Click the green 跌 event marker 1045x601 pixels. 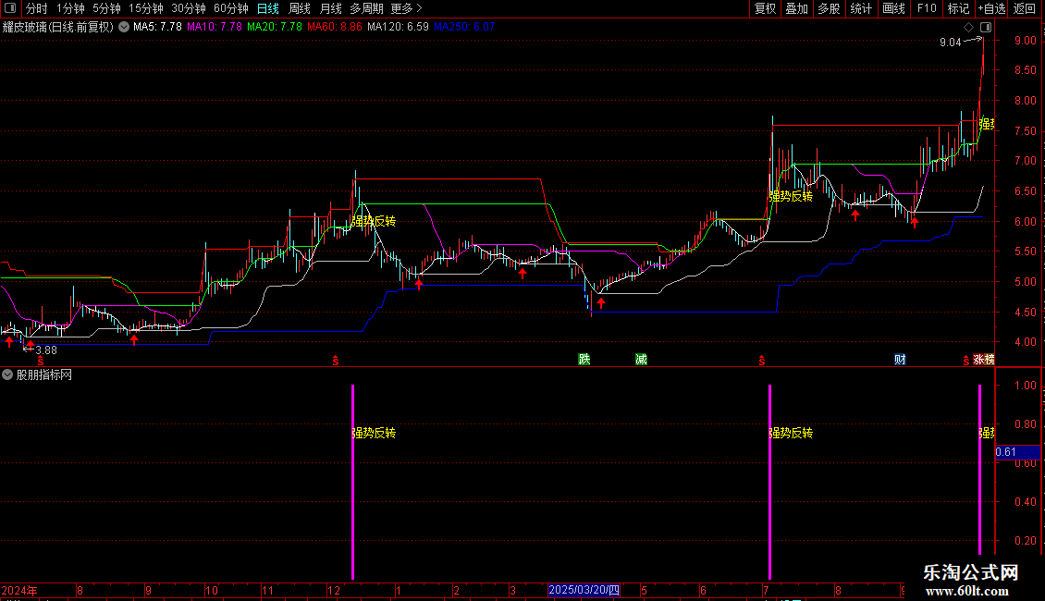584,360
